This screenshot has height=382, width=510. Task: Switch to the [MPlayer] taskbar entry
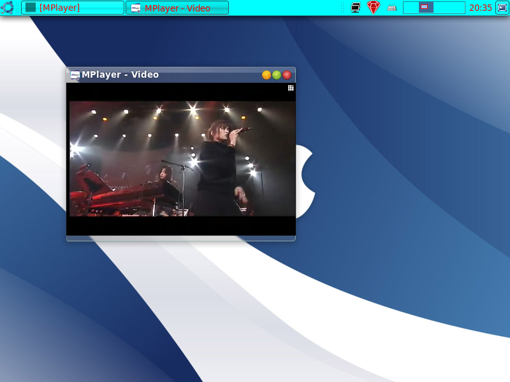click(x=73, y=8)
